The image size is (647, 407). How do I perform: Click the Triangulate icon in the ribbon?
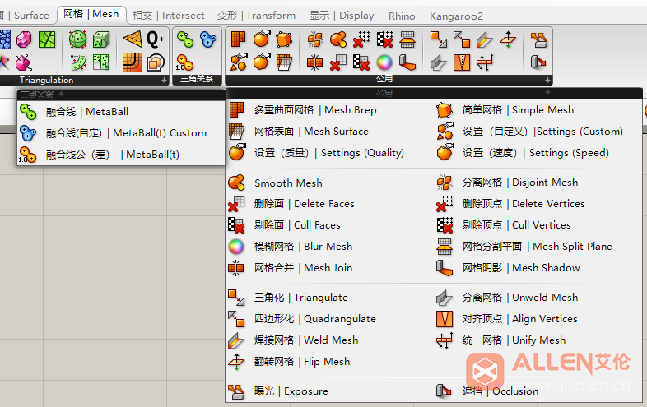coord(439,39)
